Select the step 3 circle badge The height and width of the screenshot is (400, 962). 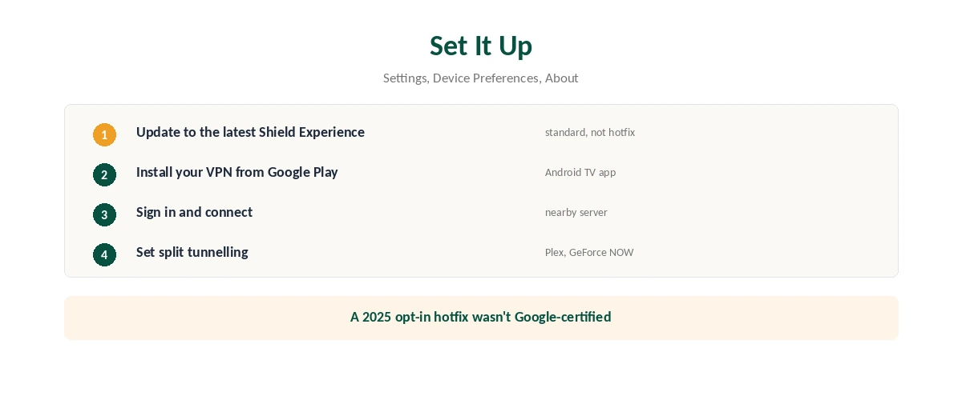(104, 214)
